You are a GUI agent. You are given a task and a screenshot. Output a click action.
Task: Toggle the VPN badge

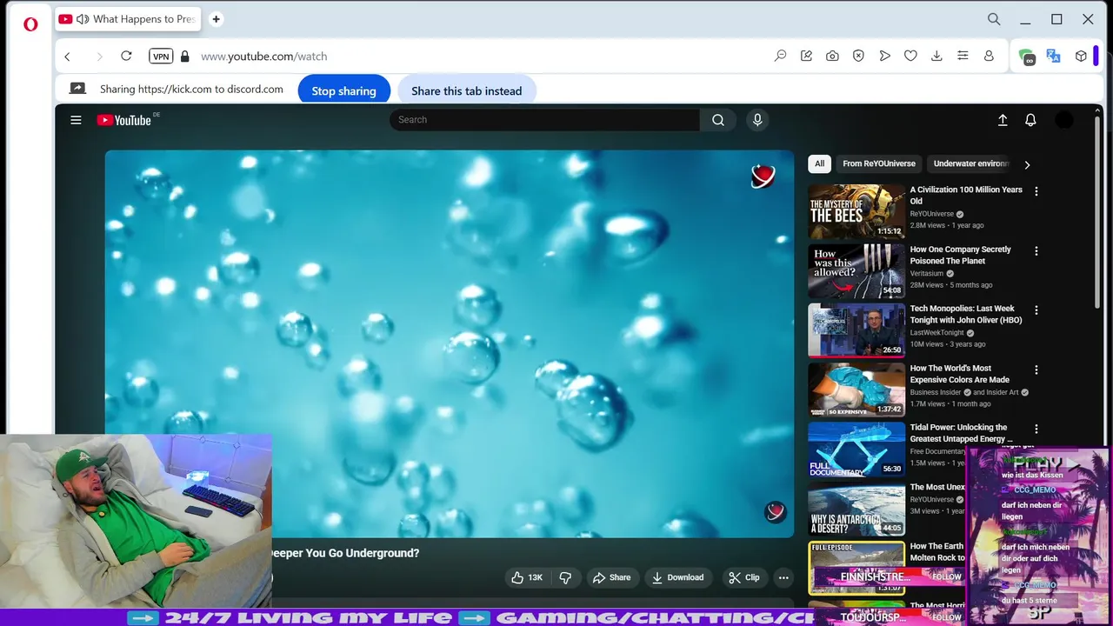(x=161, y=57)
